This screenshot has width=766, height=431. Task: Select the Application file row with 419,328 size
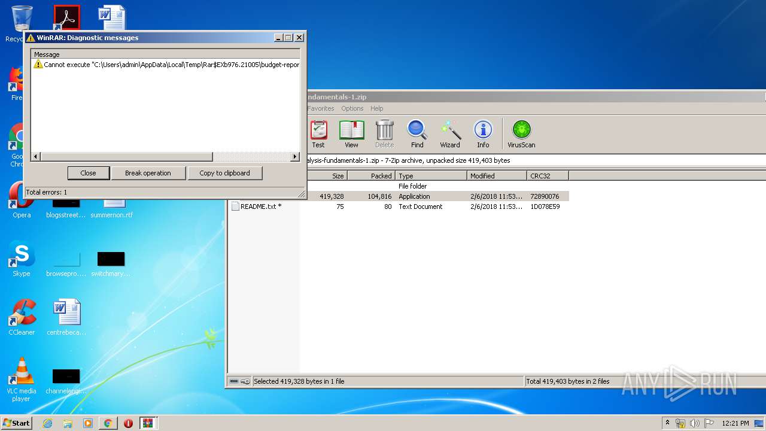tap(437, 196)
